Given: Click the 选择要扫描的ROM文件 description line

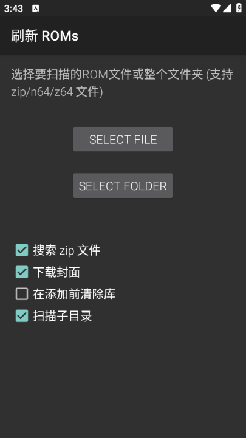Looking at the screenshot, I should (x=122, y=75).
